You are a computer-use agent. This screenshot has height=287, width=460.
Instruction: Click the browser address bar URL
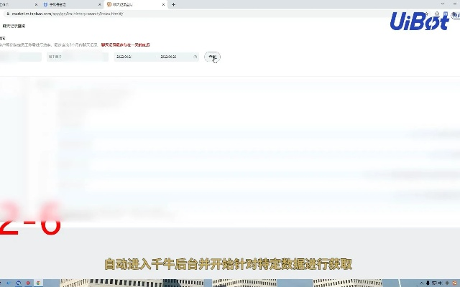[x=68, y=14]
